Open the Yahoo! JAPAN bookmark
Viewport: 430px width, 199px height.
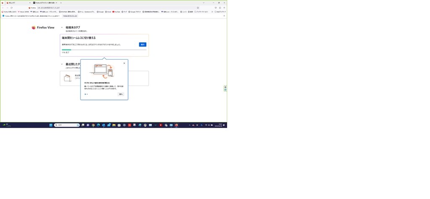tap(24, 12)
